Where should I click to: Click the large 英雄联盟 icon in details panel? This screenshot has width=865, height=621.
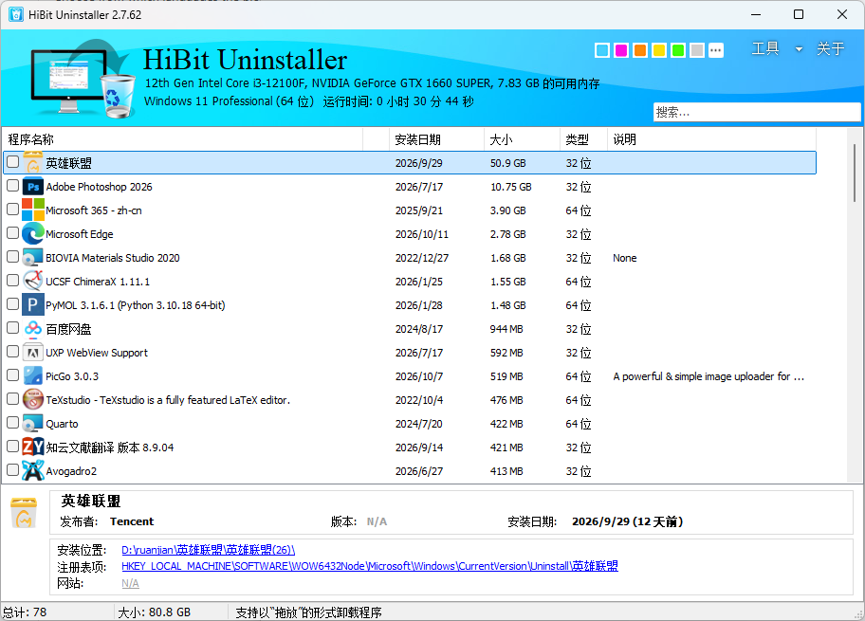coord(24,513)
